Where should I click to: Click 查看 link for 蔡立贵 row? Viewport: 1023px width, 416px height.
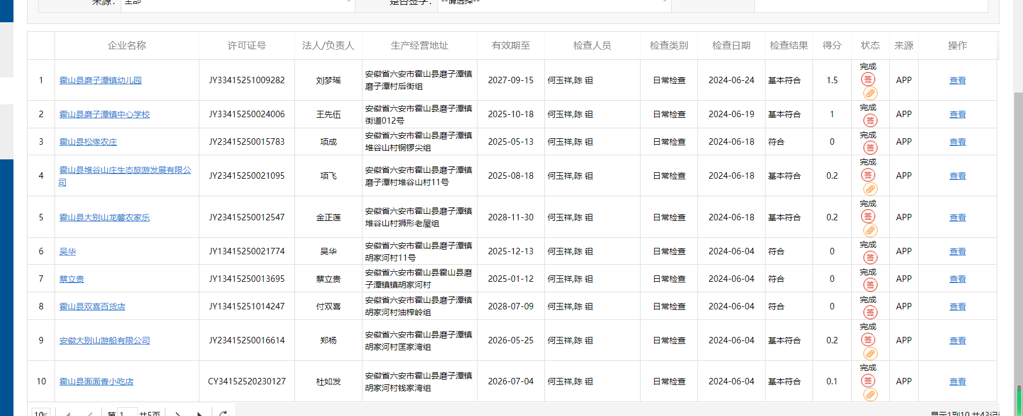click(957, 279)
